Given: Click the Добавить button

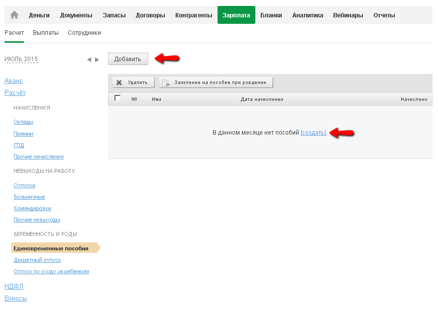Looking at the screenshot, I should pyautogui.click(x=128, y=59).
